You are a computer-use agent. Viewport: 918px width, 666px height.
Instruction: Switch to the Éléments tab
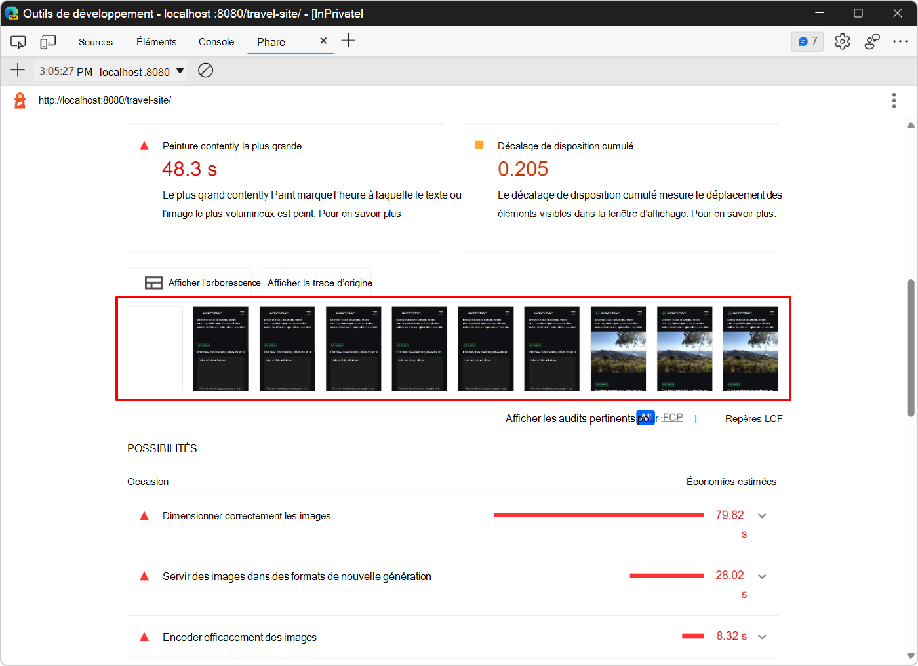pyautogui.click(x=156, y=42)
